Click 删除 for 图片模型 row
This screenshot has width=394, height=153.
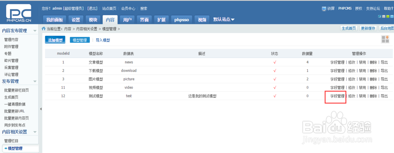click(x=374, y=79)
